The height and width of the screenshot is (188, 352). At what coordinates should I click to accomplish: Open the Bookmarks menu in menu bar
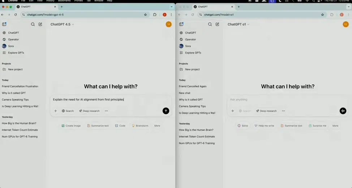click(64, 1)
